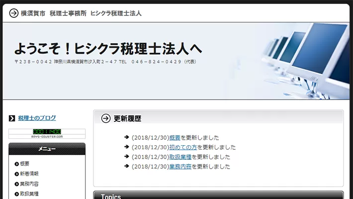Open the 概要 link in the update history

point(175,138)
